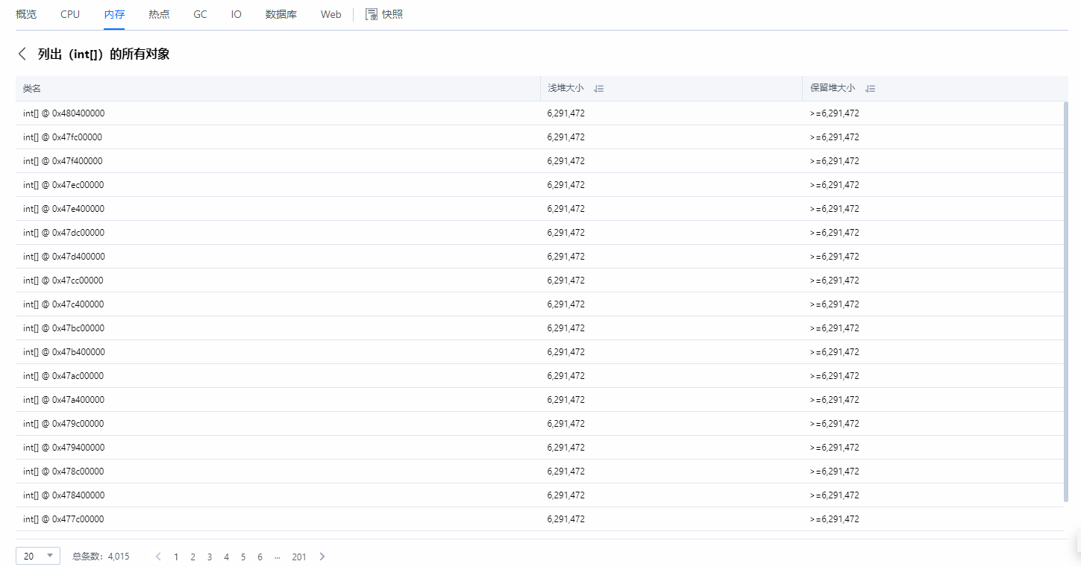Go to the next page arrow
Image resolution: width=1081 pixels, height=567 pixels.
[322, 557]
